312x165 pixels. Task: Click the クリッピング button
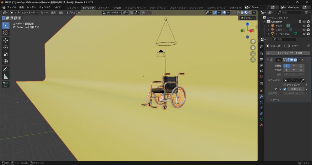[293, 84]
